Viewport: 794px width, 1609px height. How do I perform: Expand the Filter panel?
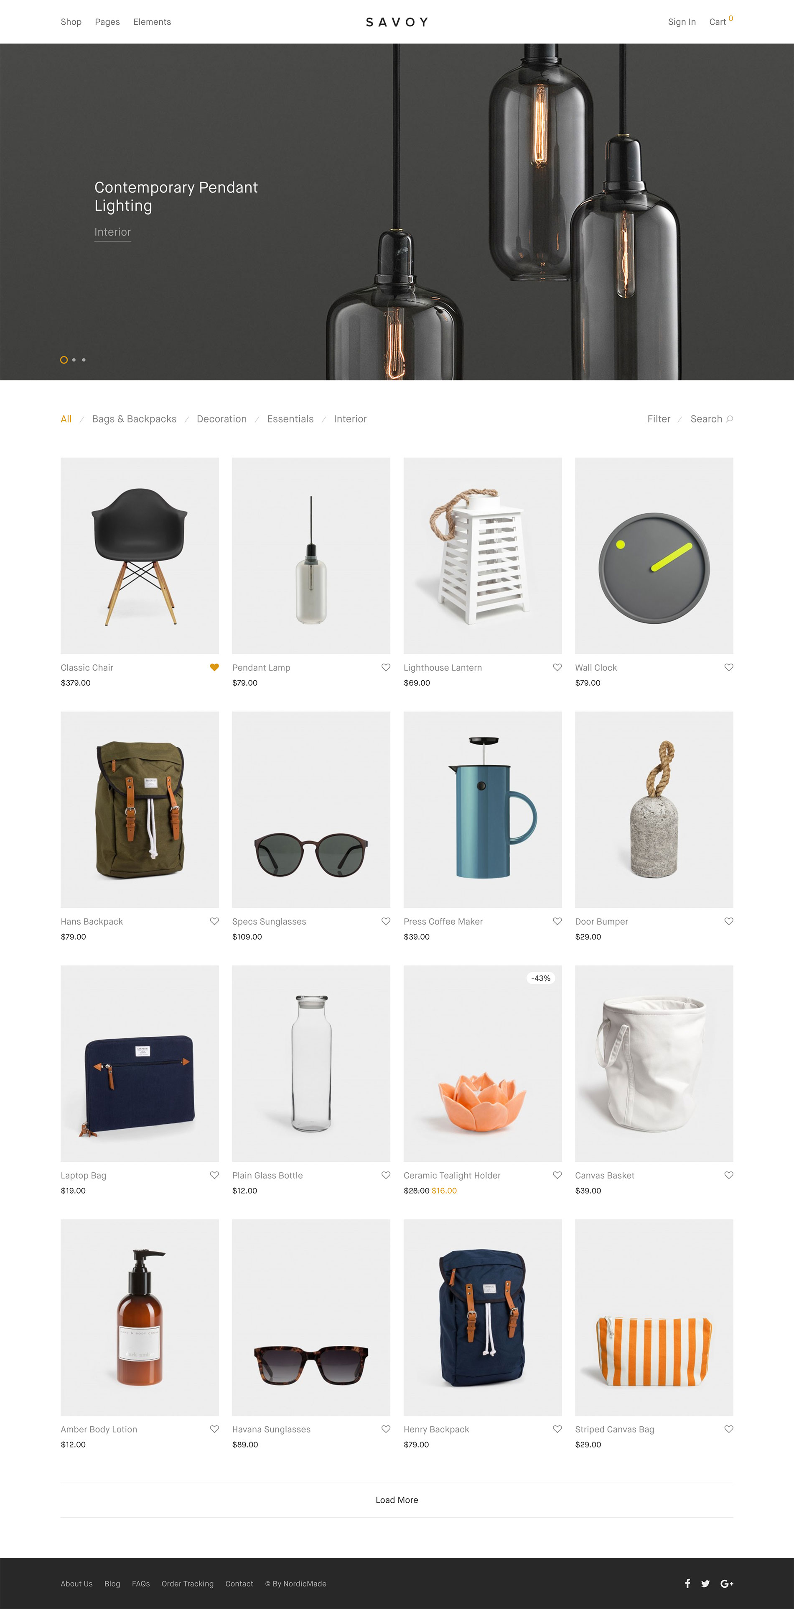659,419
